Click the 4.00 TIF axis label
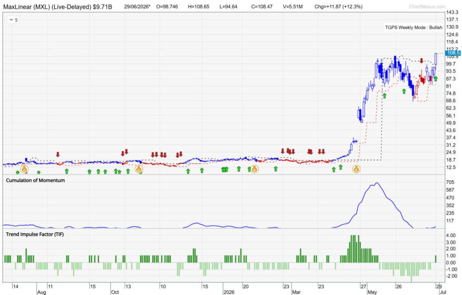The width and height of the screenshot is (462, 295). pos(451,235)
